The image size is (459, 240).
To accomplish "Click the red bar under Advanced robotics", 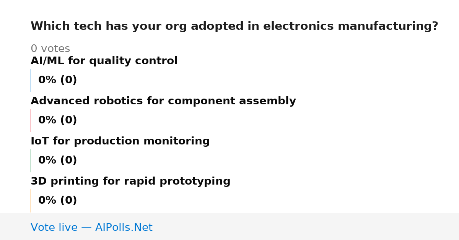I will point(31,120).
